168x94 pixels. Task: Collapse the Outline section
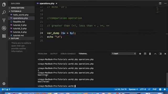[22, 38]
